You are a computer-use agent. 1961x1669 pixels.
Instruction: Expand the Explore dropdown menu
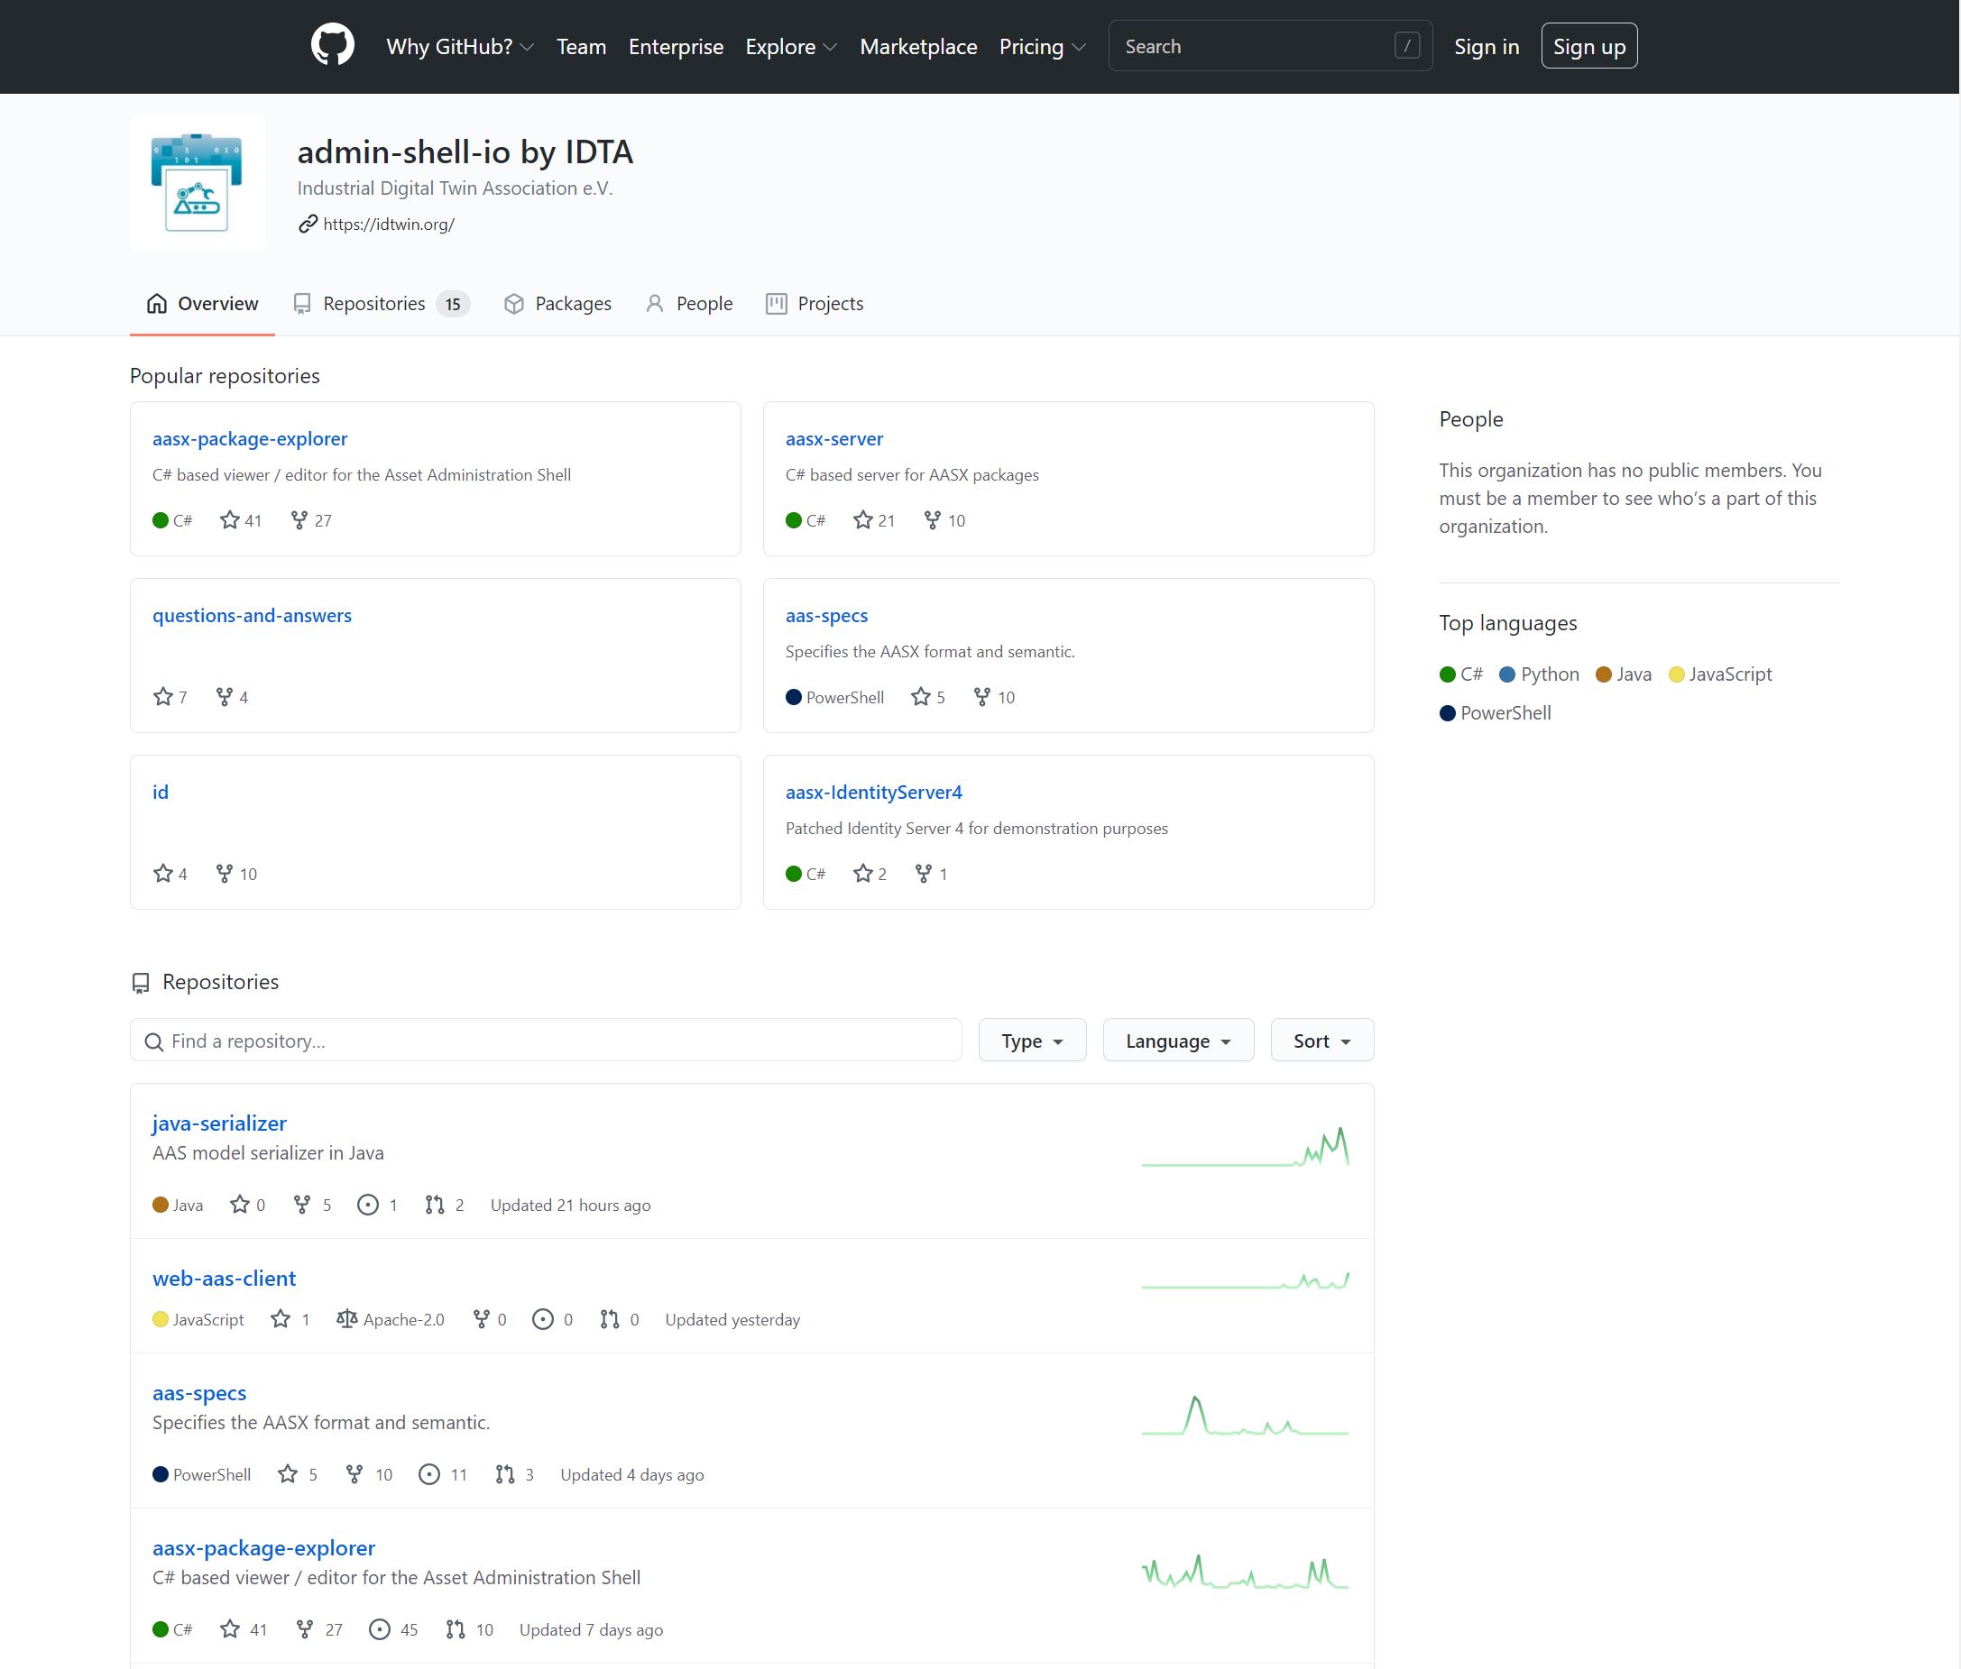791,46
